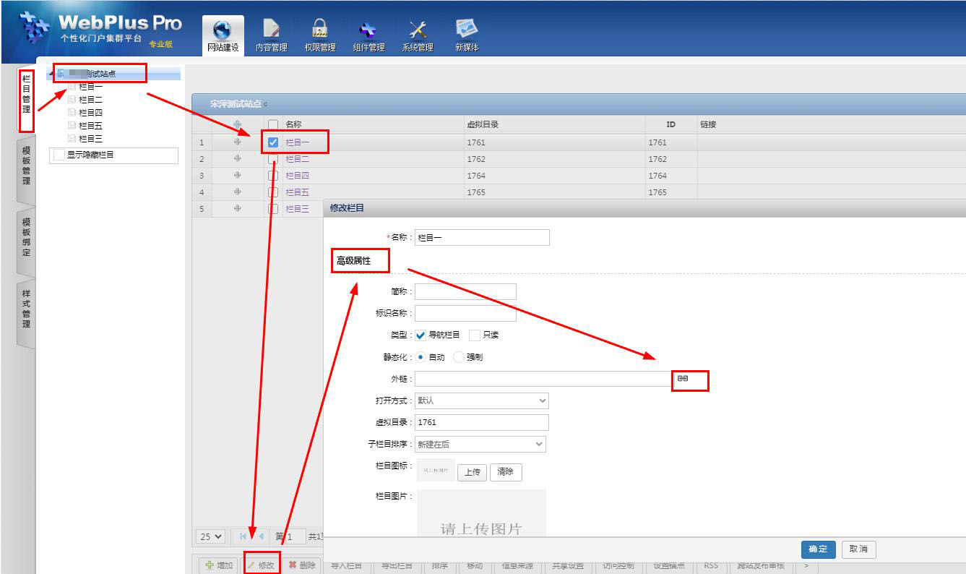The image size is (966, 574).
Task: Uncheck the checkbox for 栏目一 row
Action: pos(273,142)
